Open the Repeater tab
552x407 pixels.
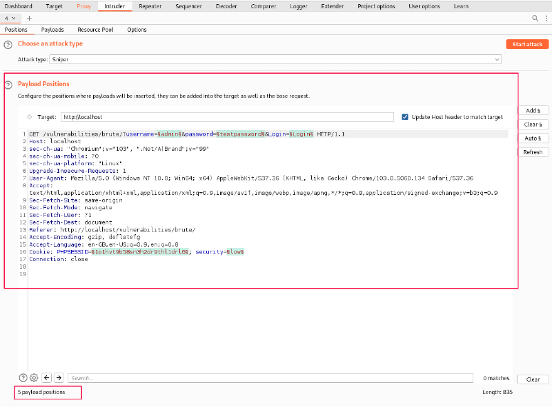pyautogui.click(x=150, y=6)
